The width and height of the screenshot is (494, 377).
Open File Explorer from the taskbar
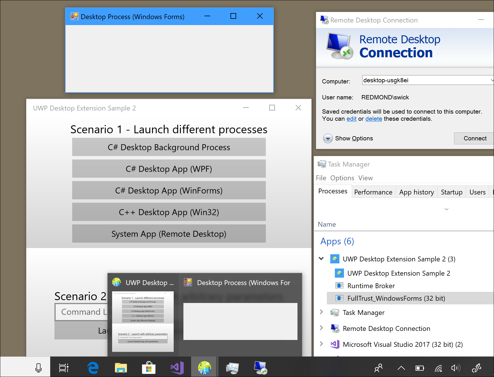(121, 367)
